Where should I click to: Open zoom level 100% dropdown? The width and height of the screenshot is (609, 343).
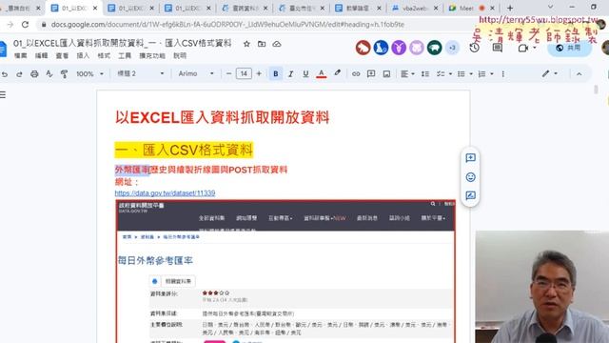pyautogui.click(x=89, y=74)
